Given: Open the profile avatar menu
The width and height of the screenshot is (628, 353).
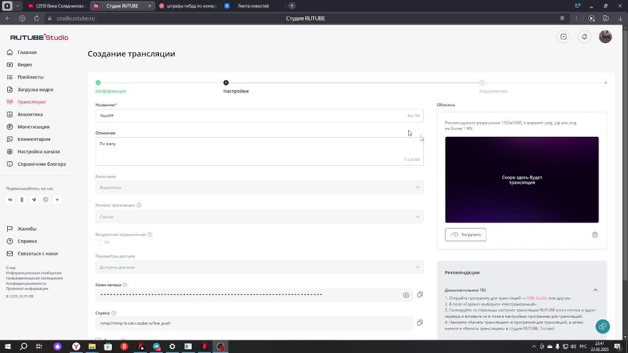Looking at the screenshot, I should [605, 37].
